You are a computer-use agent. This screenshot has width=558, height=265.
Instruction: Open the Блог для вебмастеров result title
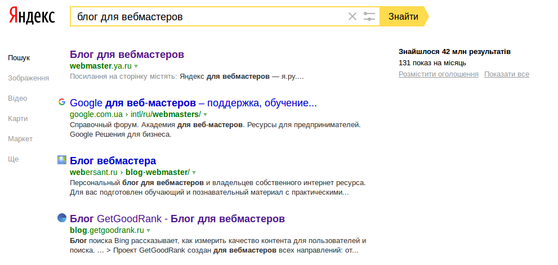(127, 55)
